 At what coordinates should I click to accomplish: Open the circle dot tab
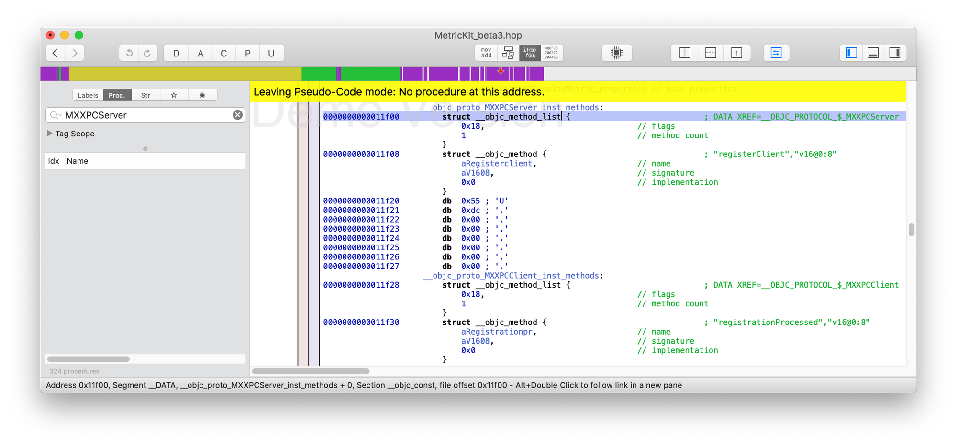[202, 95]
